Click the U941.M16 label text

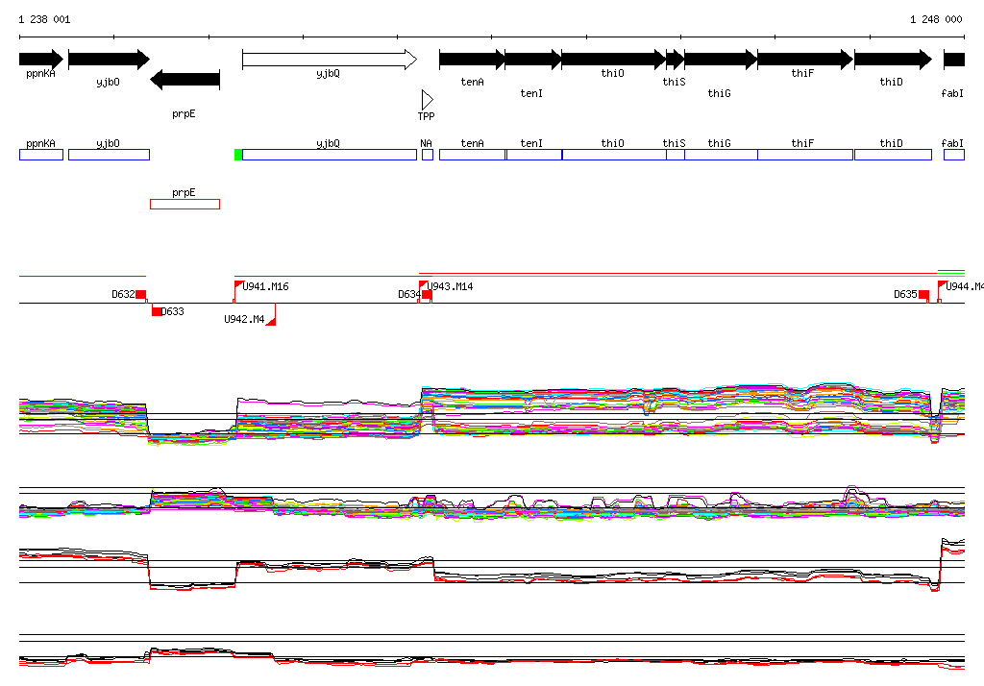click(265, 287)
